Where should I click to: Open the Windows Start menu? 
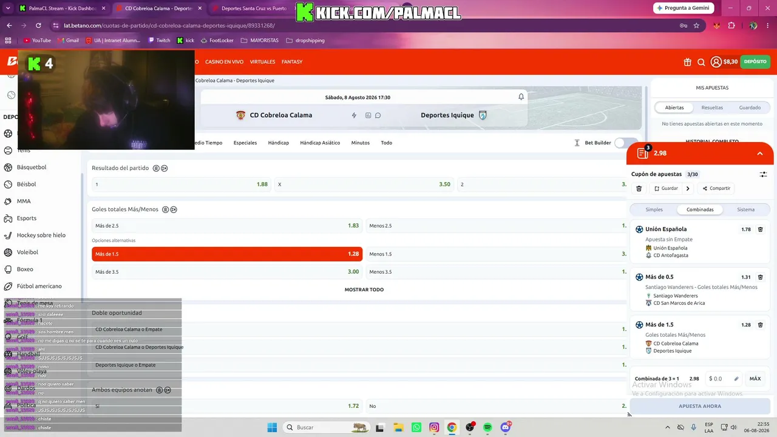click(272, 427)
